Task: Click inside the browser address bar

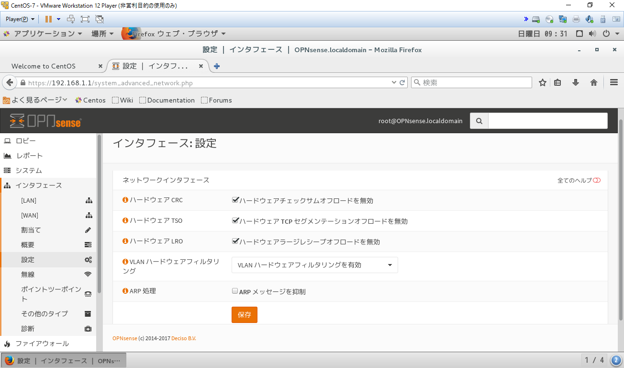Action: [191, 82]
